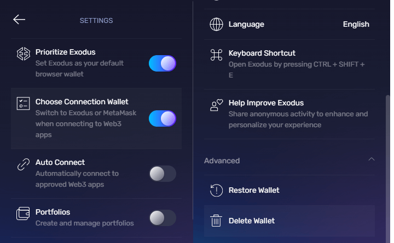The image size is (394, 243).
Task: Turn on the Portfolios switch
Action: click(163, 218)
